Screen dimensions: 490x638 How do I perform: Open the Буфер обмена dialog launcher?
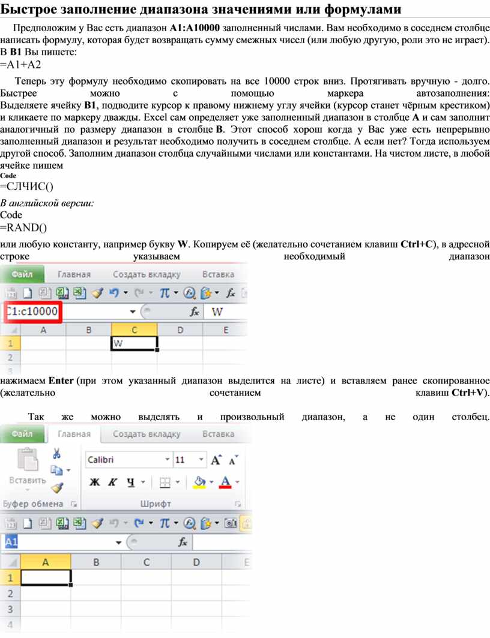click(x=74, y=504)
